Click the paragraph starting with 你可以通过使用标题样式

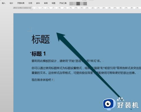pyautogui.click(x=86, y=70)
